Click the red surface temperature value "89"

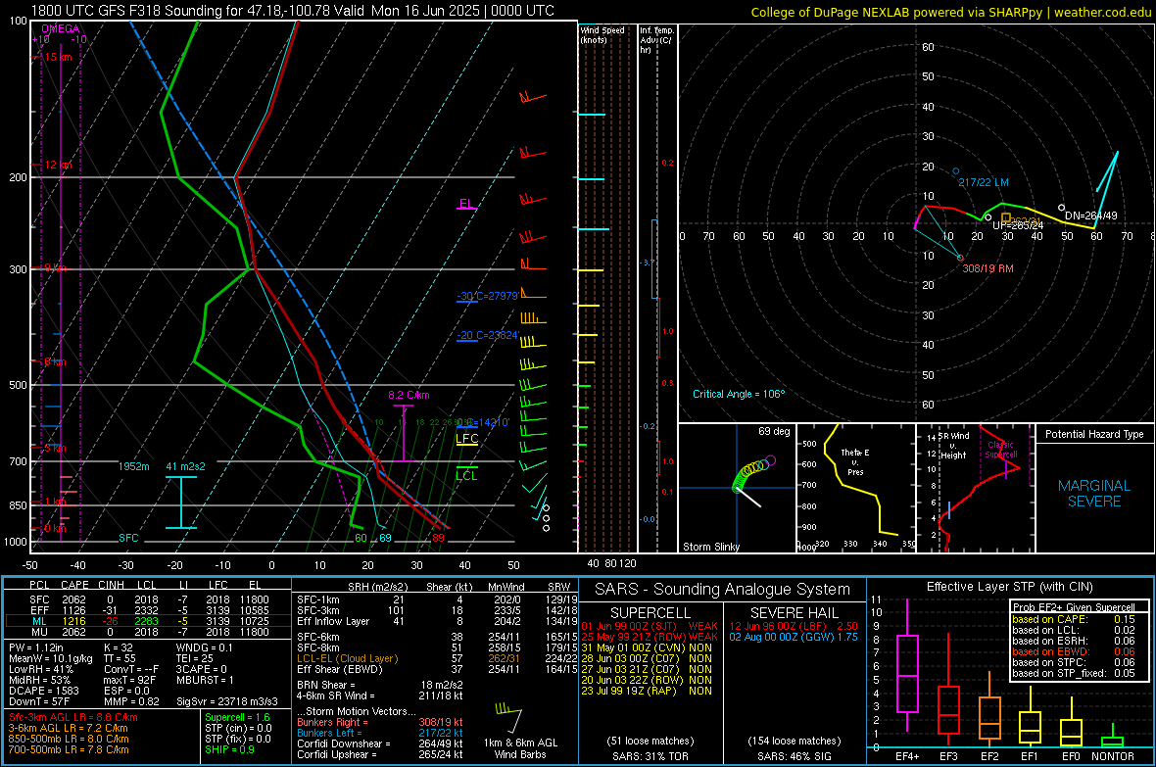(438, 538)
